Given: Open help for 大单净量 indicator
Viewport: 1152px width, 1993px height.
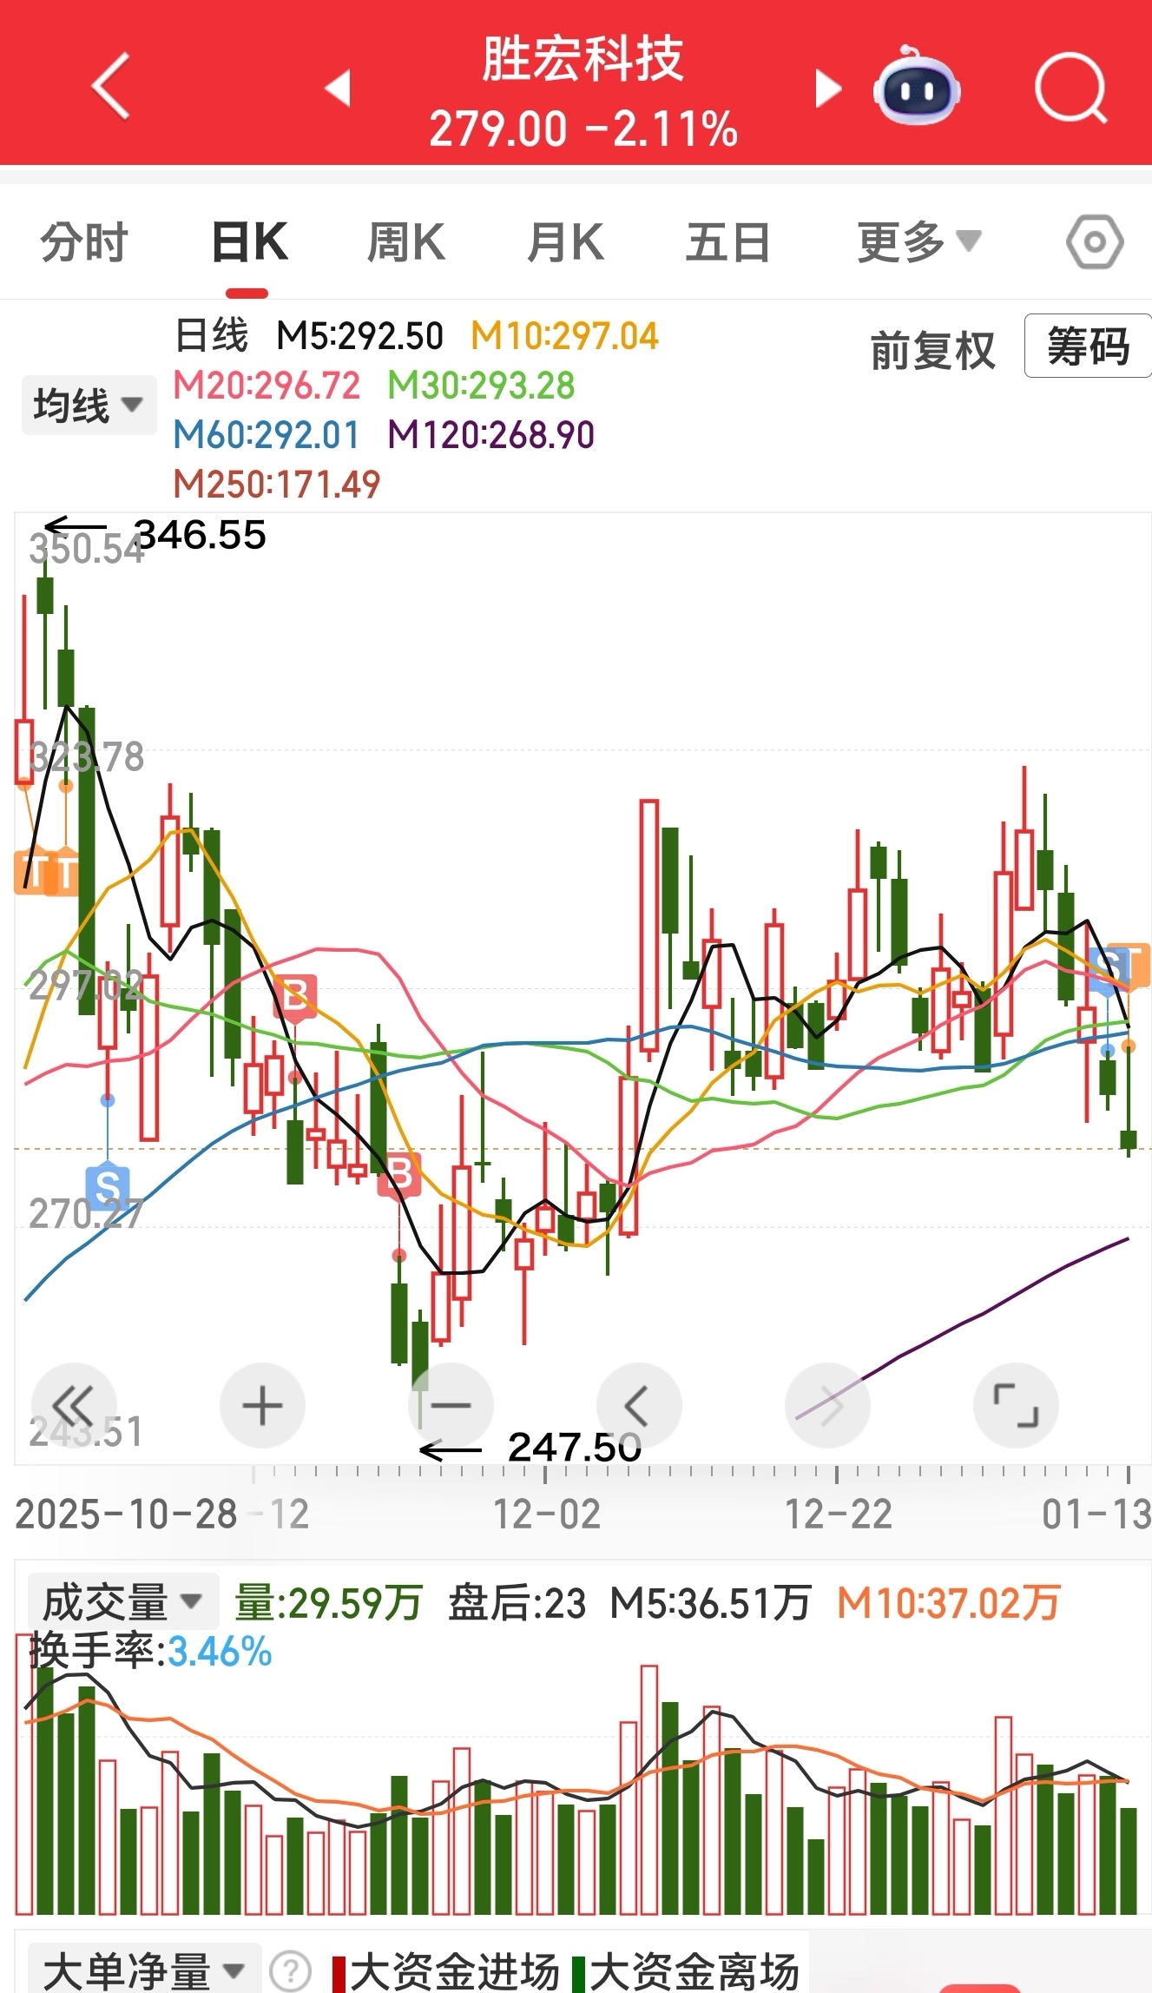Looking at the screenshot, I should [291, 1971].
